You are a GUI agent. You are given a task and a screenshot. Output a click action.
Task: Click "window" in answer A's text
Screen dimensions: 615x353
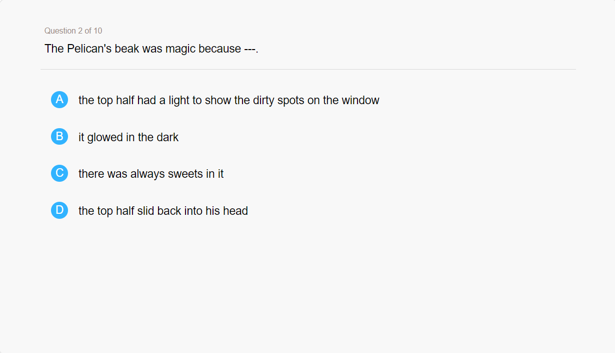tap(360, 100)
